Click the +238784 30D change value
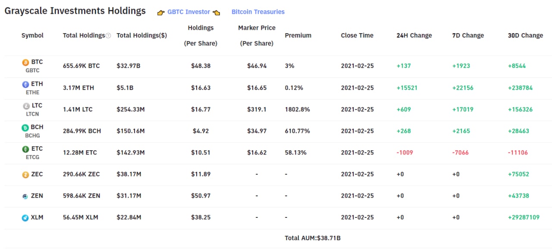This screenshot has width=552, height=251. 521,88
